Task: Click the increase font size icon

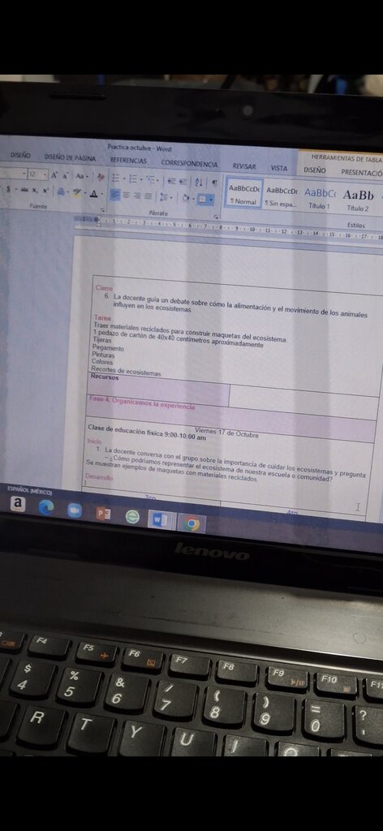Action: click(54, 175)
